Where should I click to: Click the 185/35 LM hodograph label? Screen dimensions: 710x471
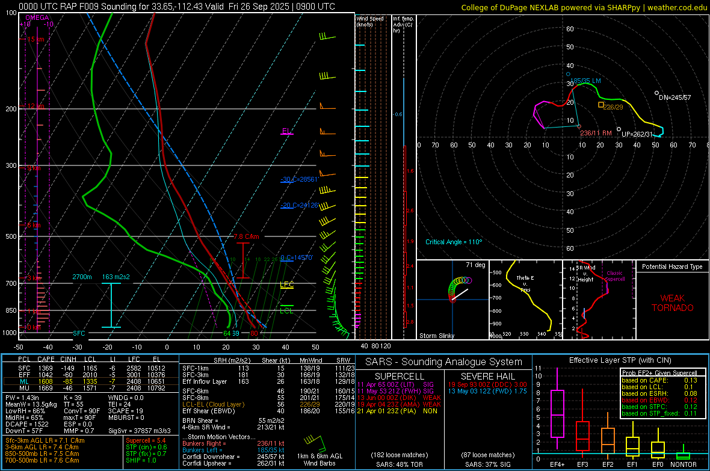pyautogui.click(x=585, y=81)
